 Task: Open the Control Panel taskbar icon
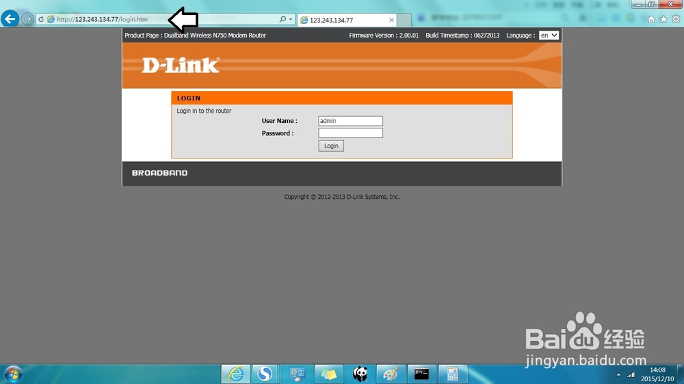tap(298, 374)
